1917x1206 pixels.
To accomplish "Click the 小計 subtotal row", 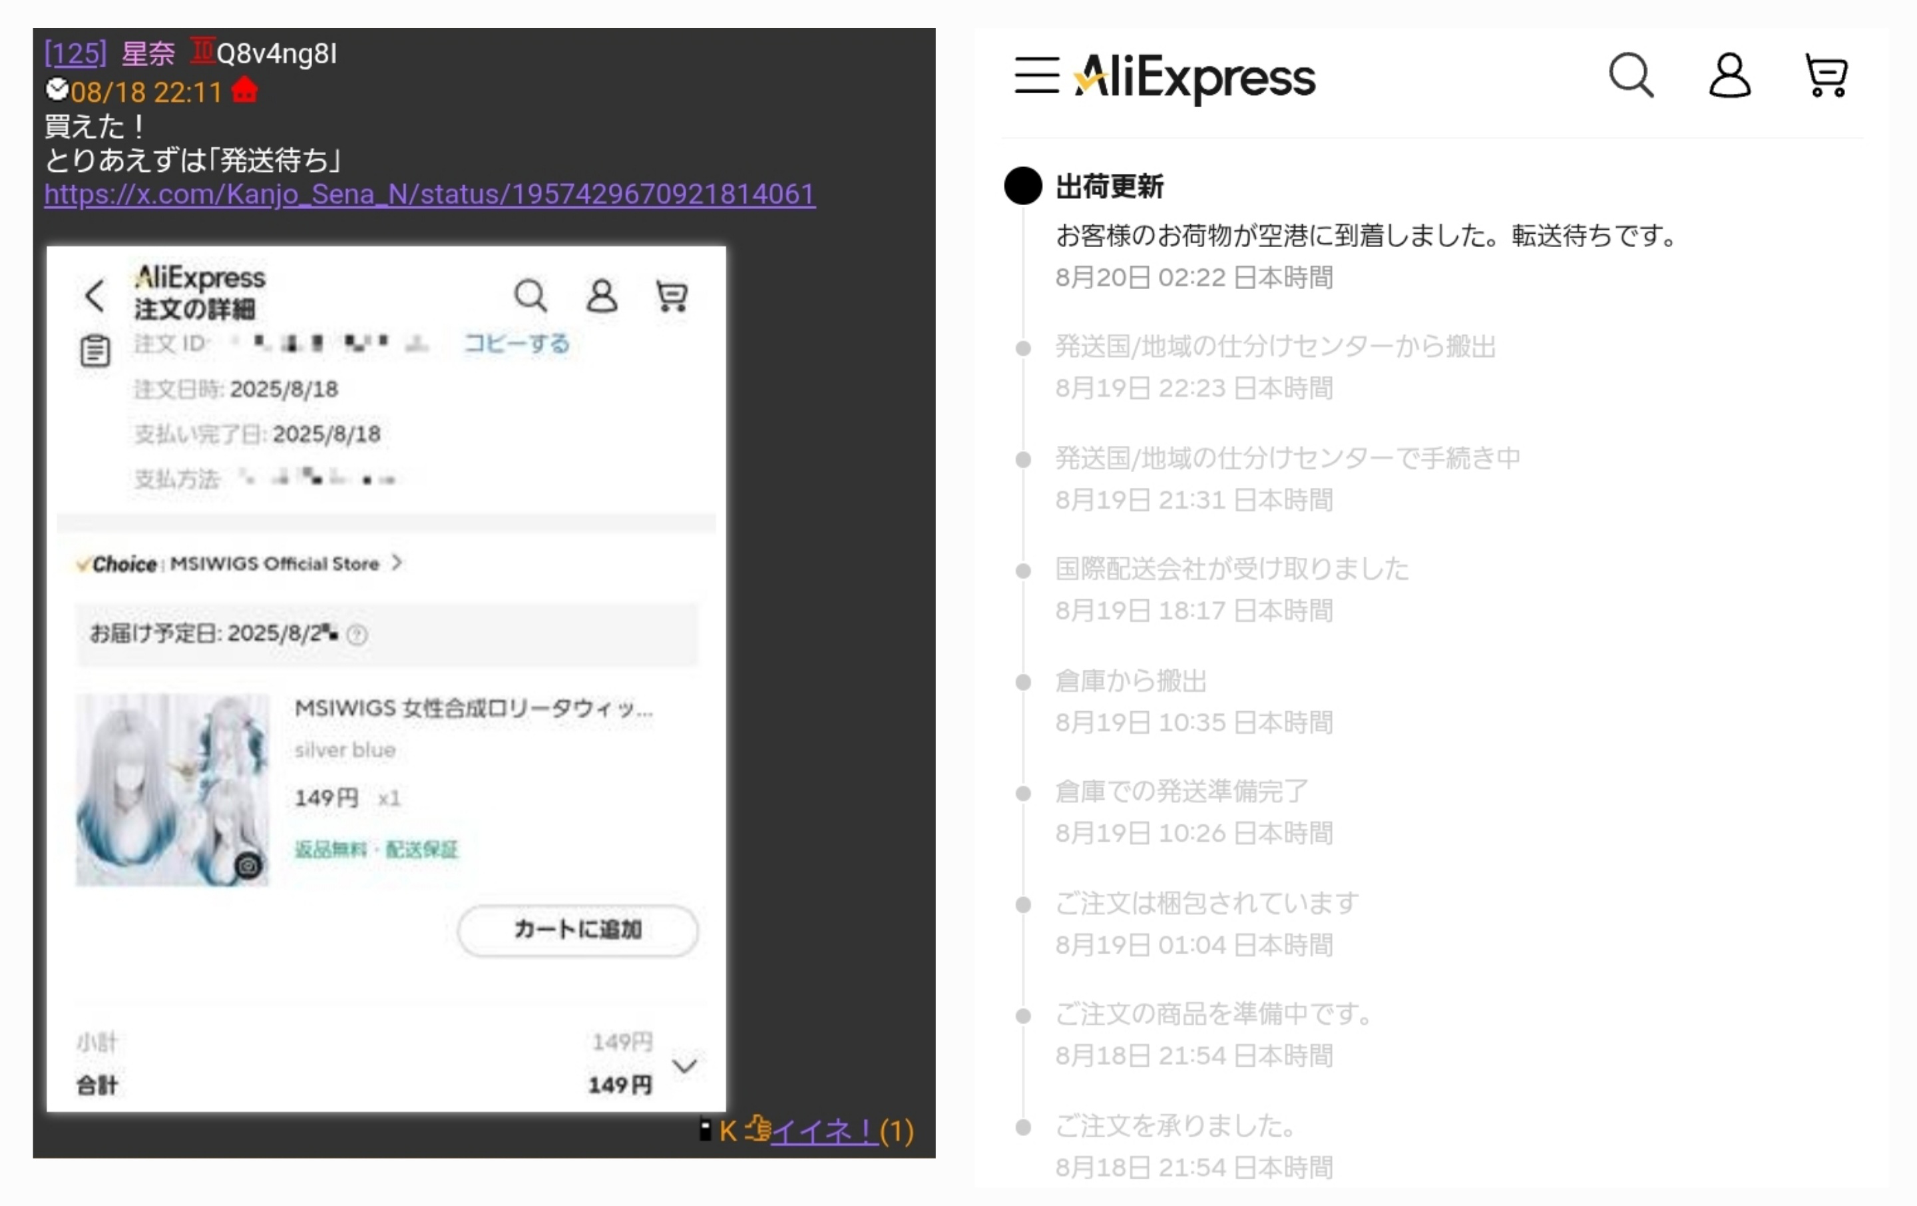I will (x=365, y=1041).
